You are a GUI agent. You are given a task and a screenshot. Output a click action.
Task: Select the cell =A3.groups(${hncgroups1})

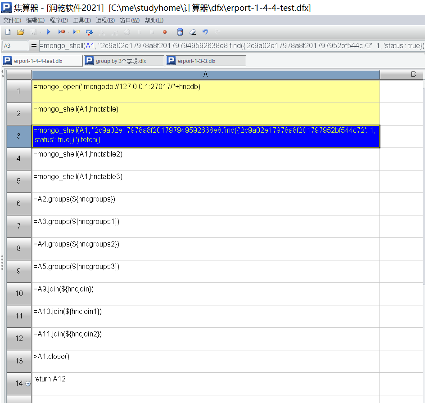206,226
